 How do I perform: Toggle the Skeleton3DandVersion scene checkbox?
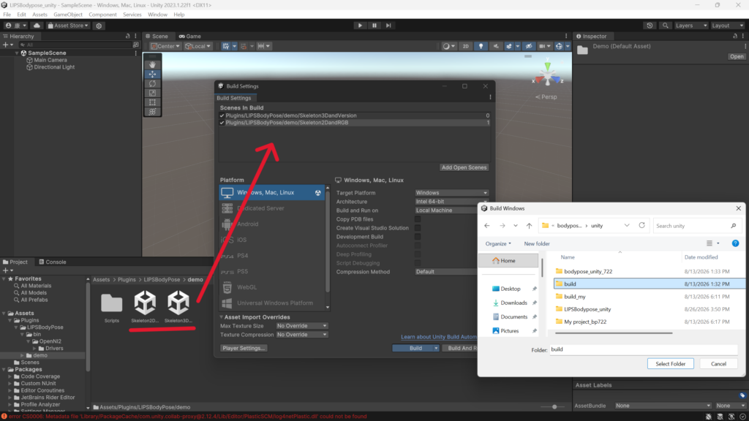point(222,115)
